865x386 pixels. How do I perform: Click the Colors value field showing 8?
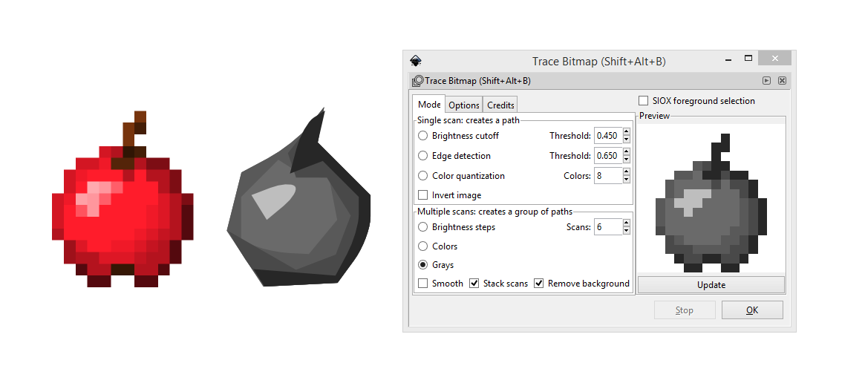pyautogui.click(x=608, y=176)
